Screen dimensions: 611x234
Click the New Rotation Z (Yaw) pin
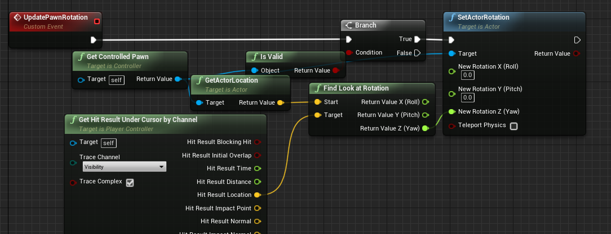coord(451,111)
